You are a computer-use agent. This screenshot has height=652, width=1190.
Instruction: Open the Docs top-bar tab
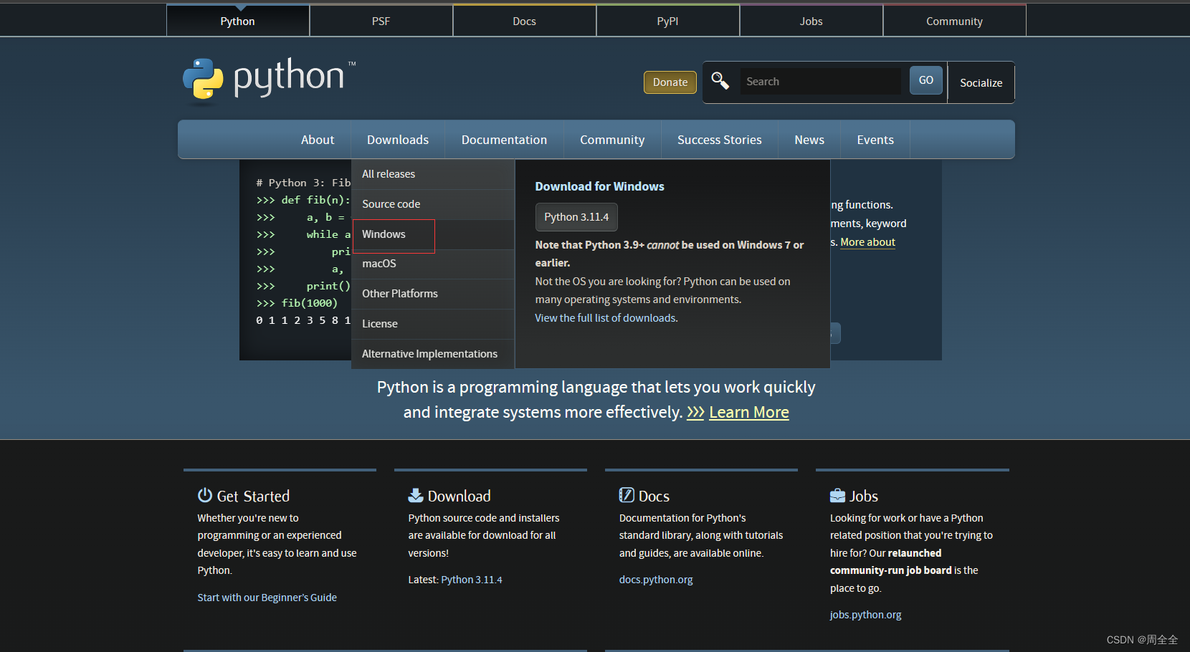(x=525, y=21)
